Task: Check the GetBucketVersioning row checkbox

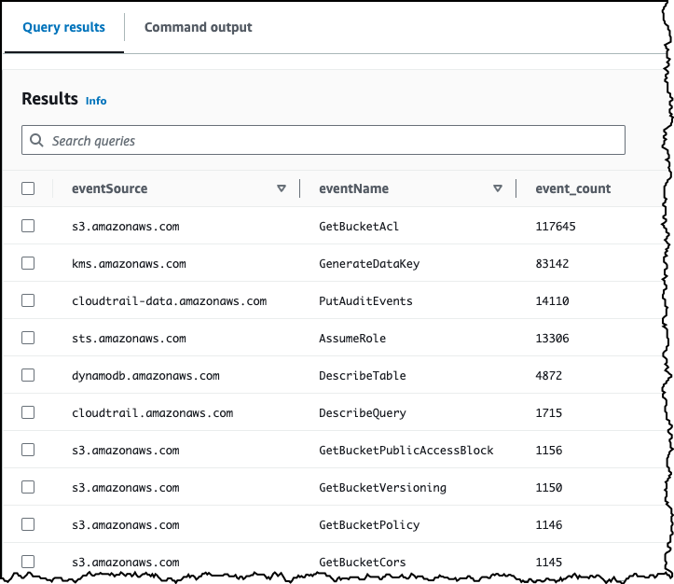Action: point(28,487)
